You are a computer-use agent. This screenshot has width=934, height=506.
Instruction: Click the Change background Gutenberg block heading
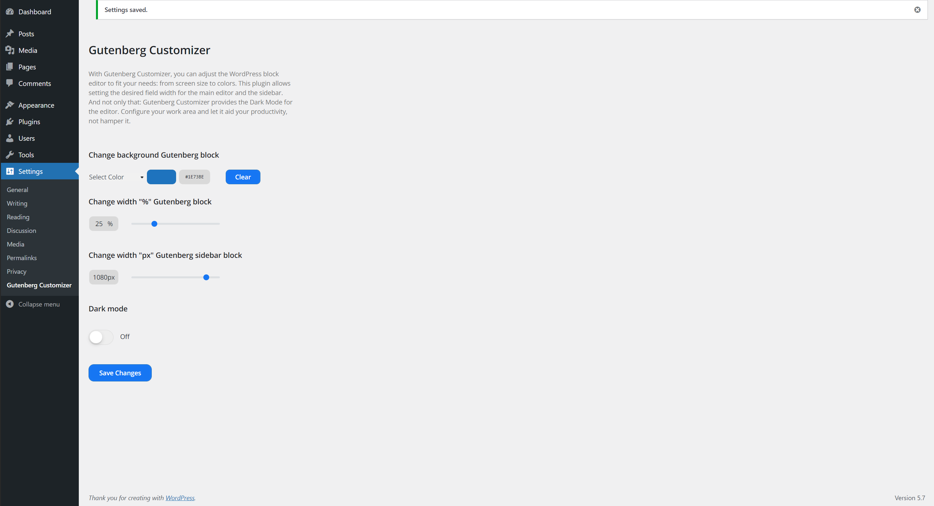point(154,155)
